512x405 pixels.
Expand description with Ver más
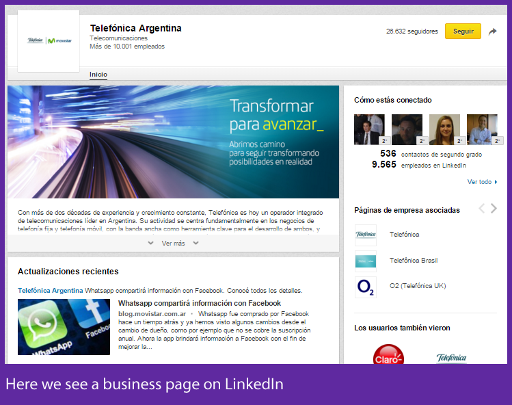[x=173, y=243]
